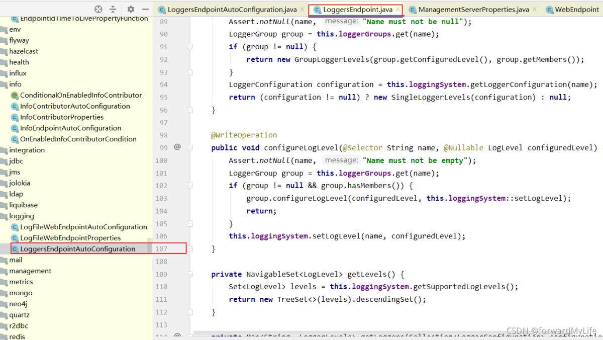Screen dimensions: 603x340
Task: Open InfoContributorProperties class
Action: pyautogui.click(x=62, y=117)
